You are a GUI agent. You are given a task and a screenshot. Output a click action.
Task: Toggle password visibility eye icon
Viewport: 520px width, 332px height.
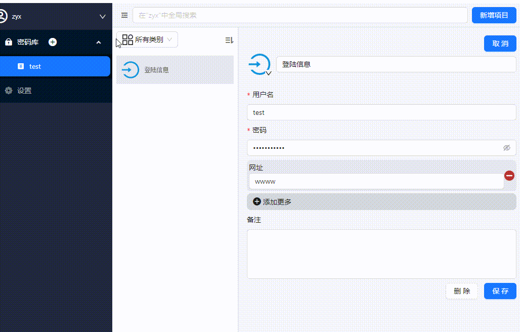[x=506, y=148]
